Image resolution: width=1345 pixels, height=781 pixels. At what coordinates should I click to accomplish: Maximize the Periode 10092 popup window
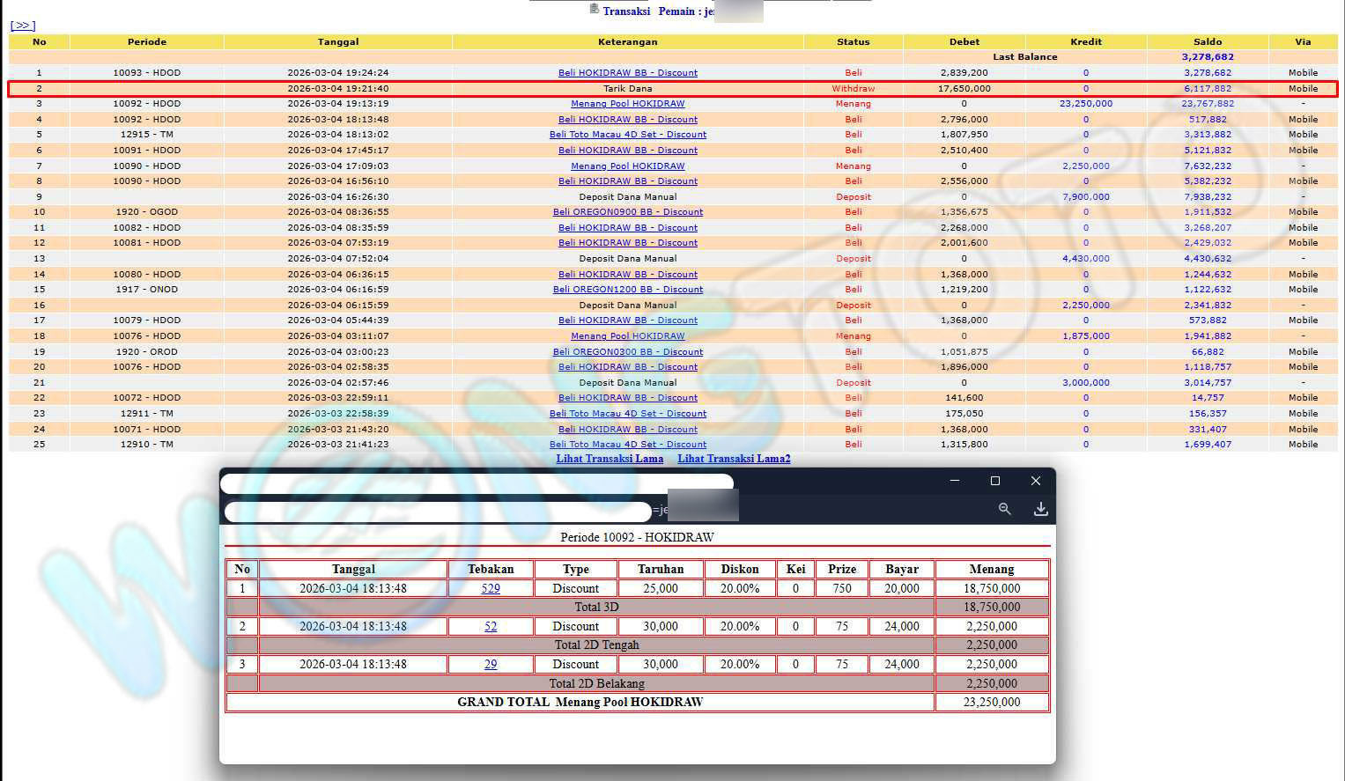[x=994, y=481]
